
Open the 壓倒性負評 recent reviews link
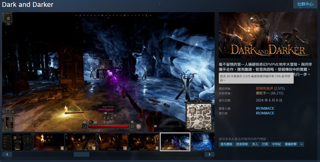point(264,89)
